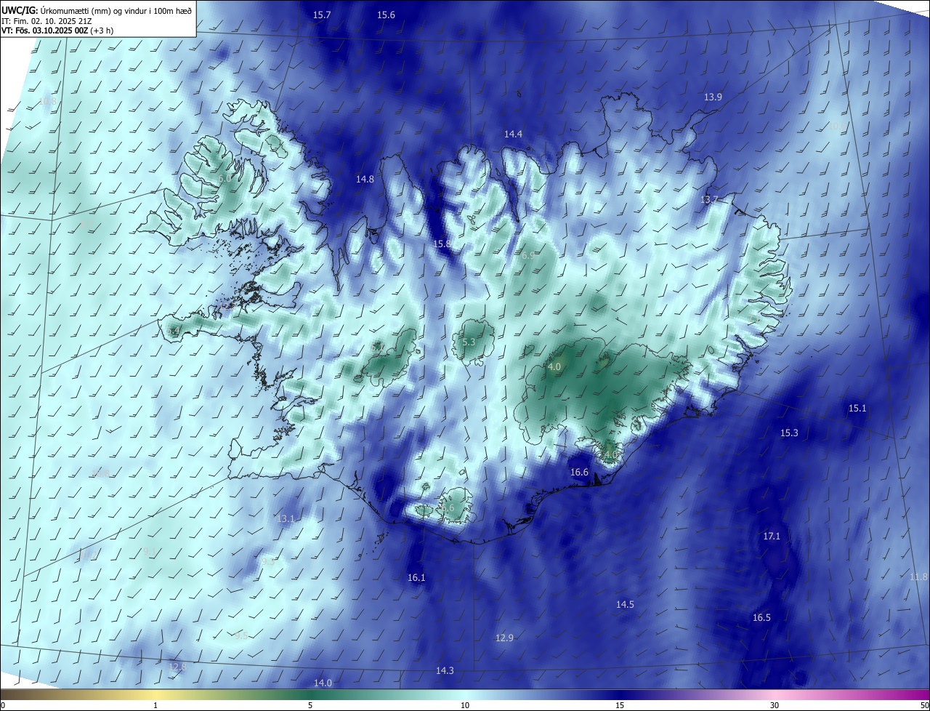Click the color scale tick label 1

pyautogui.click(x=155, y=705)
